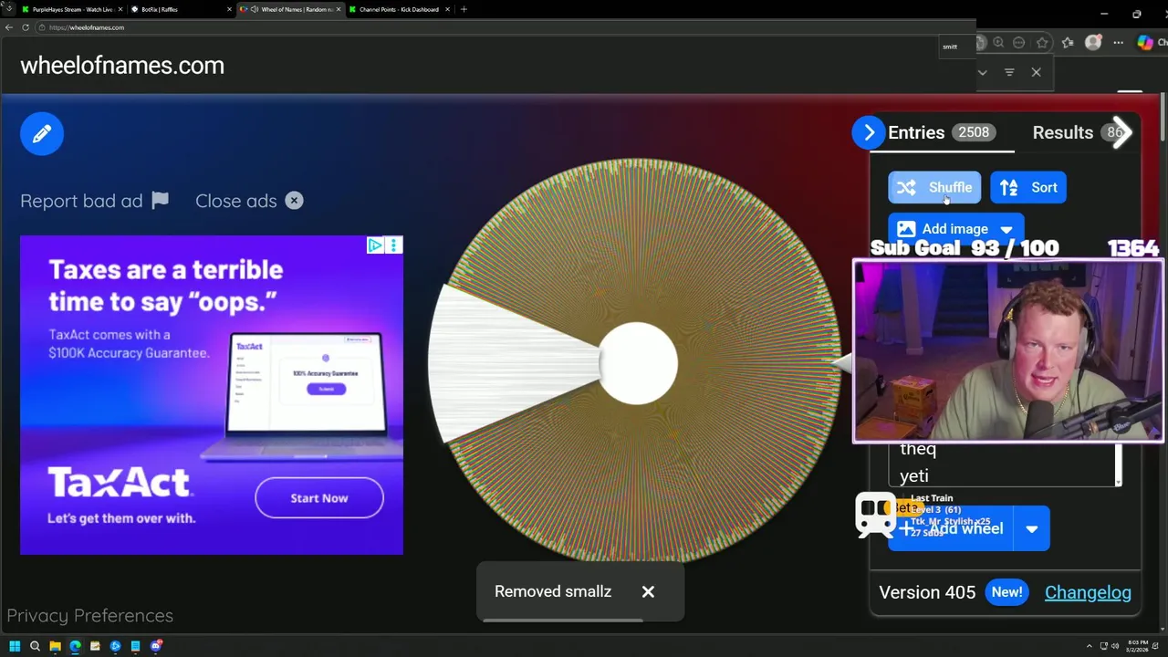Open the clock and date in taskbar
Screen dimensions: 1168x657
(1138, 646)
